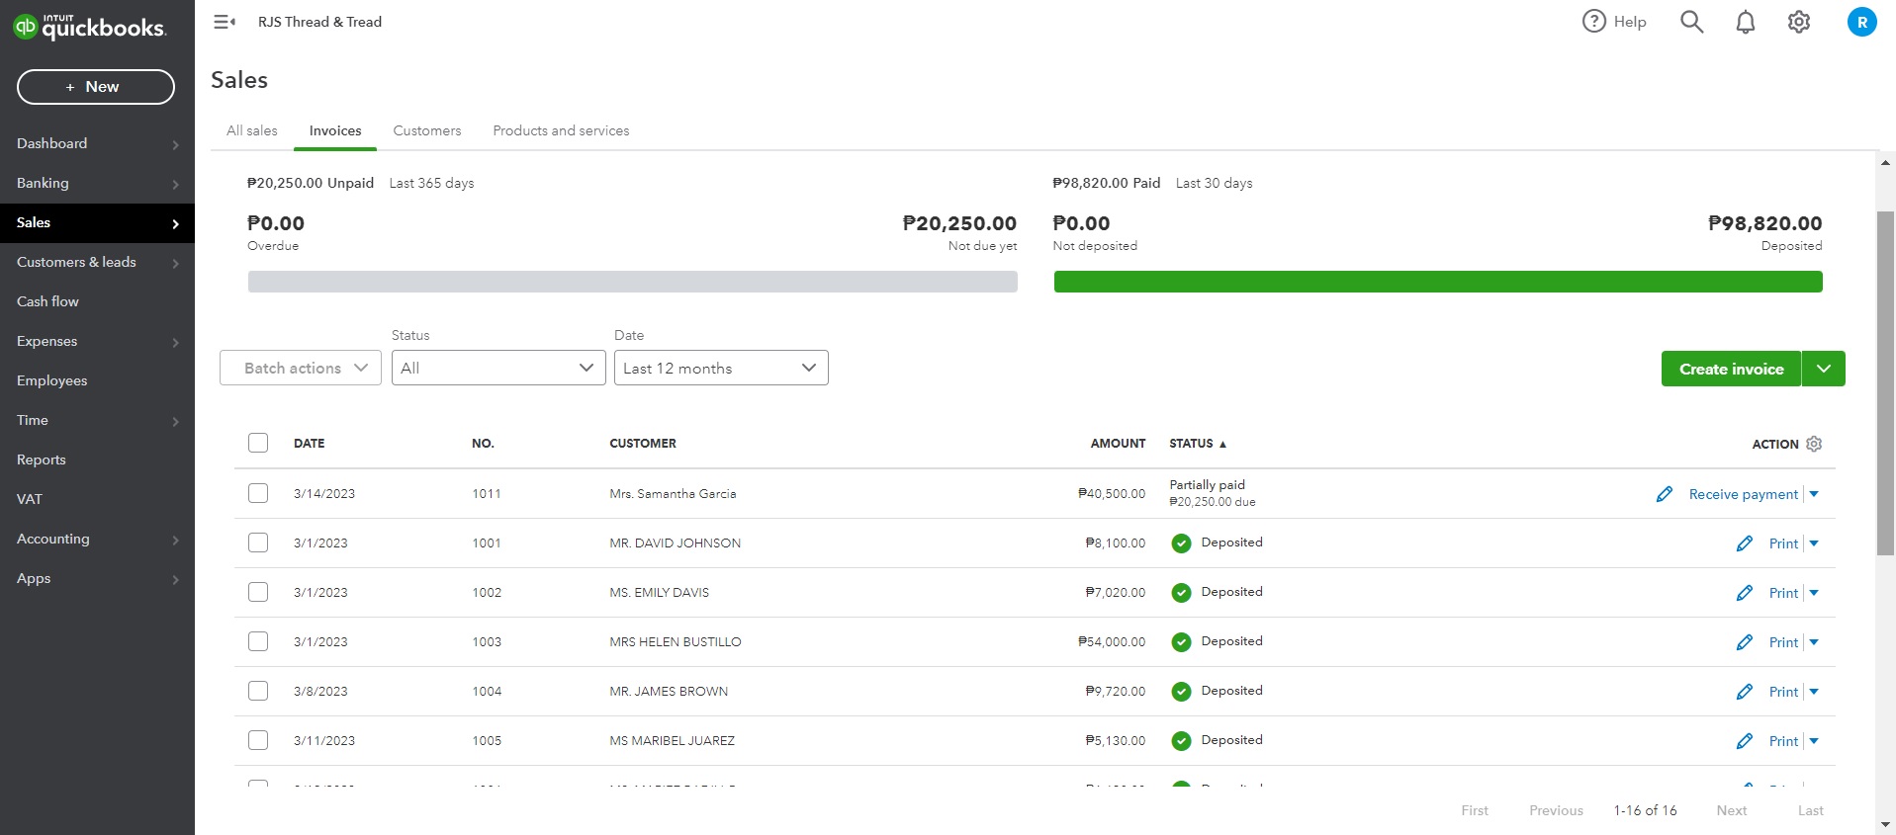
Task: Open the search magnifier icon
Action: coord(1691,22)
